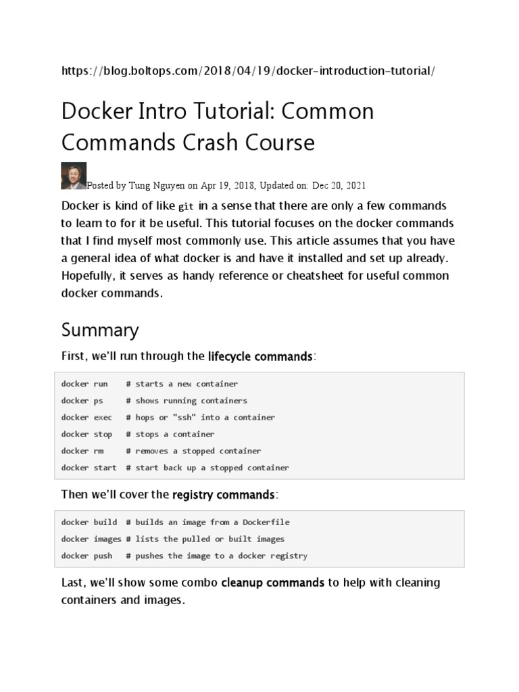Screen dimensions: 519x692
Task: Click the docker rm command line
Action: click(x=161, y=451)
